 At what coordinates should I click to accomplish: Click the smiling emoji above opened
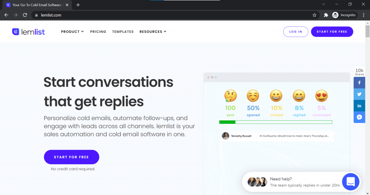point(253,96)
